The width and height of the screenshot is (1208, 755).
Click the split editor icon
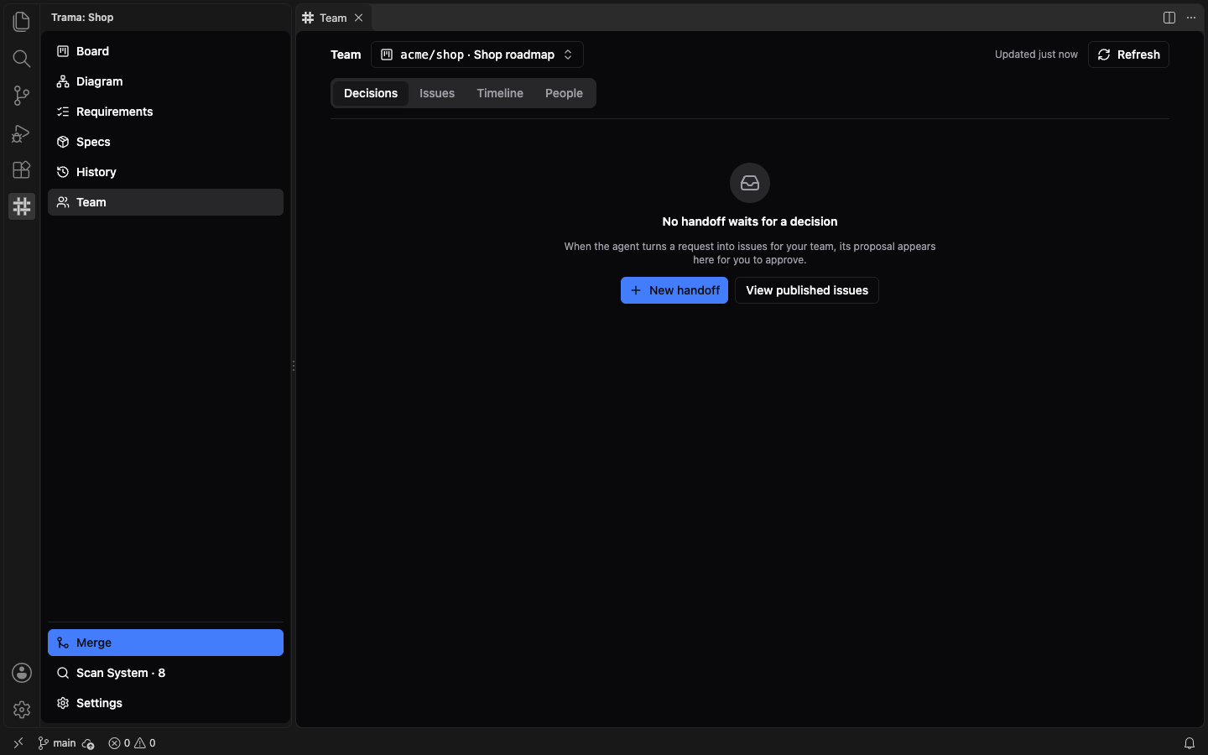click(x=1169, y=18)
